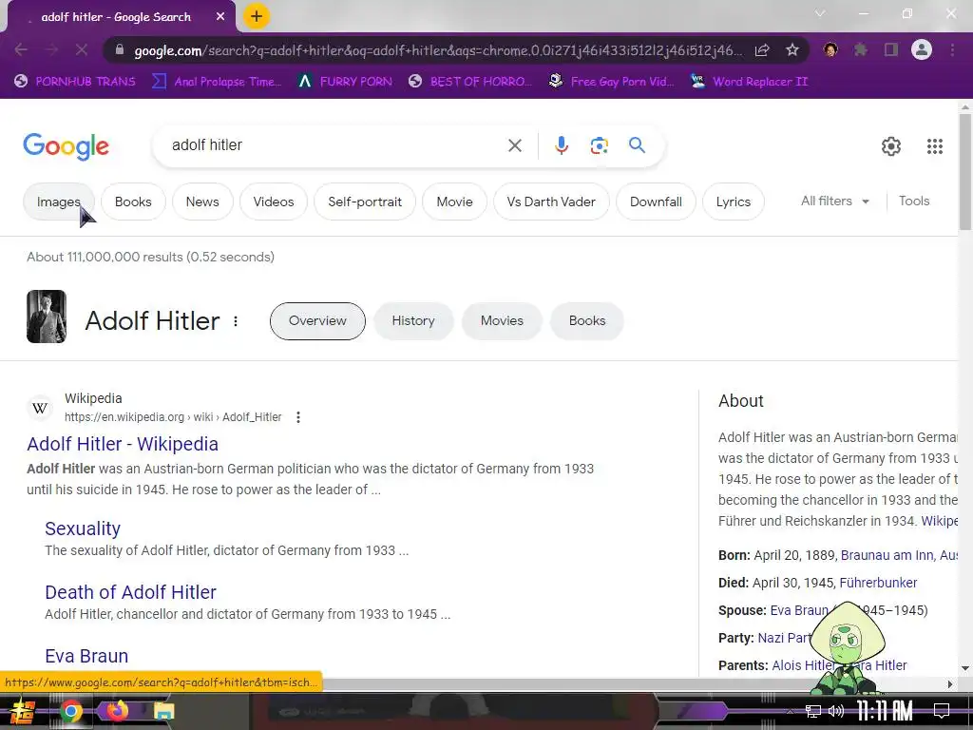Viewport: 973px width, 730px height.
Task: Clear the search box text
Action: coord(514,145)
